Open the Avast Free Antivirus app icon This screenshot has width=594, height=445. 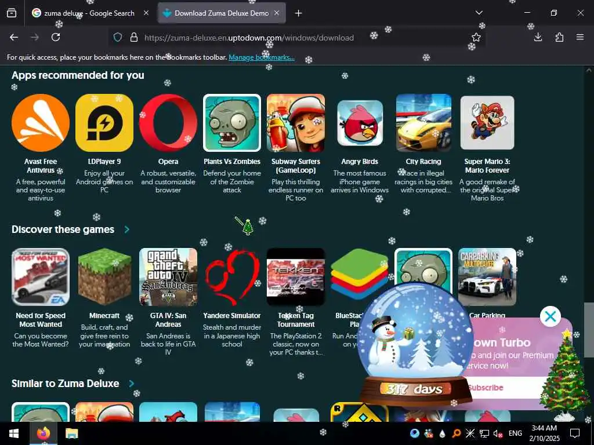pyautogui.click(x=41, y=123)
